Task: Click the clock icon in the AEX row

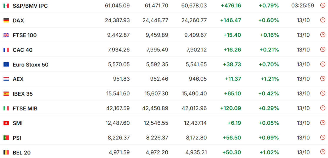Action: pyautogui.click(x=323, y=79)
